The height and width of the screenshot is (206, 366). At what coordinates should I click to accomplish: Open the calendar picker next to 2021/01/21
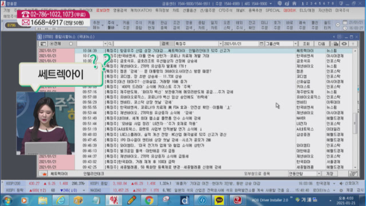click(x=261, y=43)
